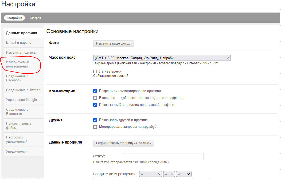Screen dimensions: 281x179
Task: Click the Изменить ваше фото button
Action: [x=113, y=43]
